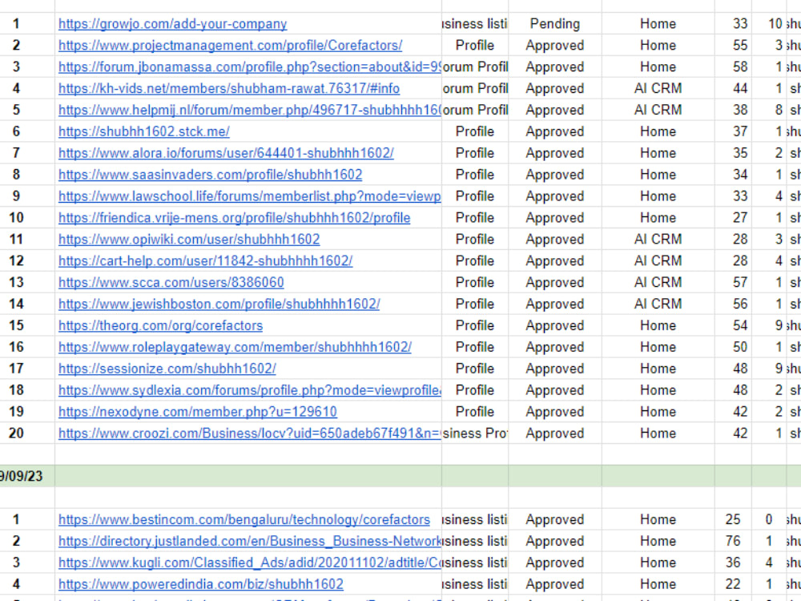Open the sessionize.com shubhh1602 link

coord(167,368)
